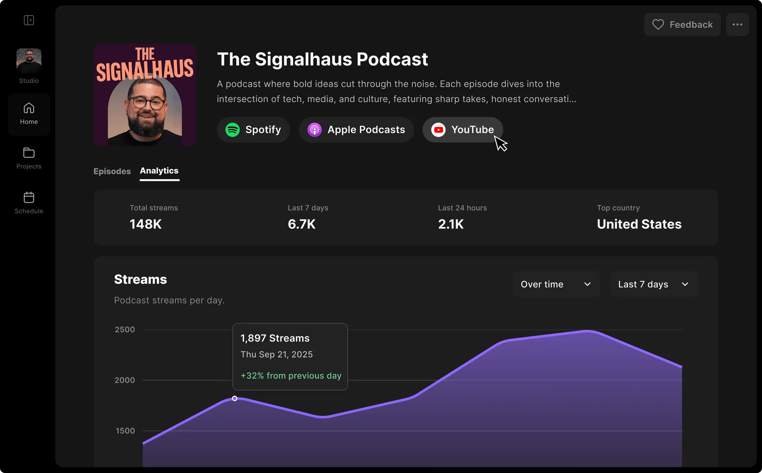Click the Apple Podcasts logo icon

pos(315,130)
